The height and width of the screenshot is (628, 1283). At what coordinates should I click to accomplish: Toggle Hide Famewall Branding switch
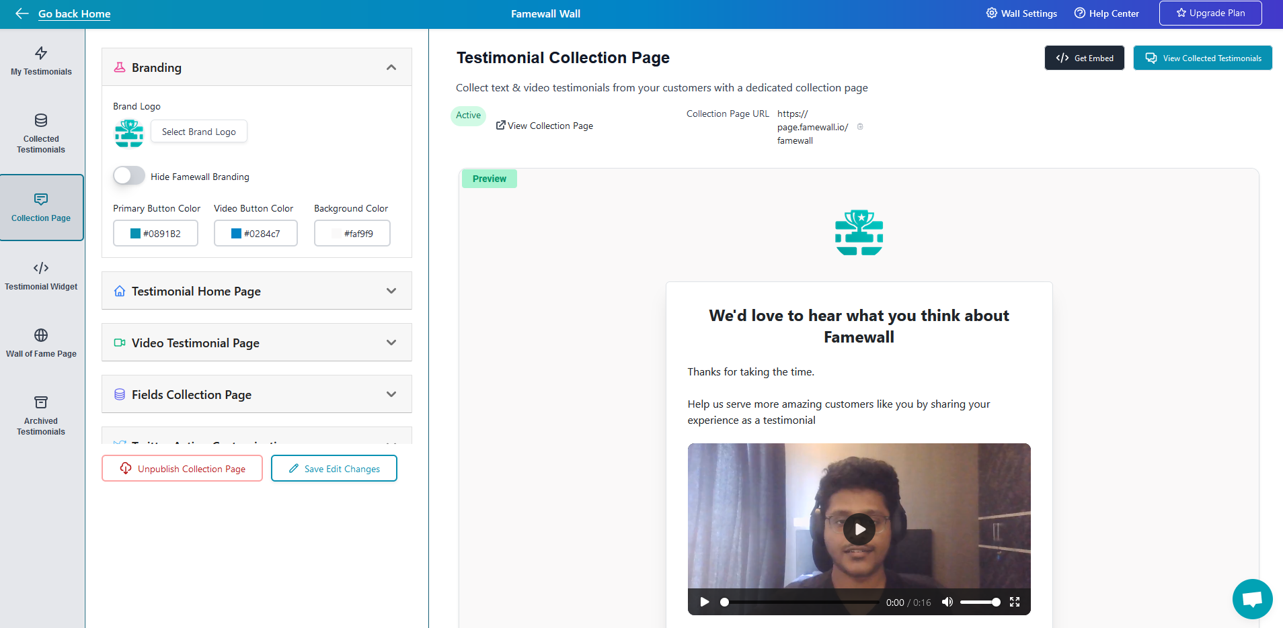coord(129,176)
